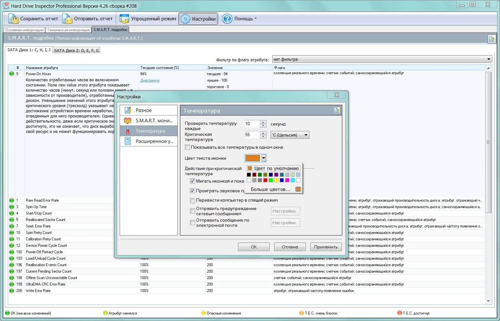Check Отправить сообщение по электронной почте
This screenshot has height=321, width=500.
pos(193,223)
